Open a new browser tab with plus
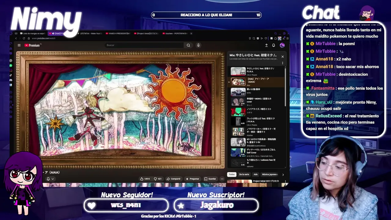Viewport: 391px width, 220px height. (x=191, y=33)
